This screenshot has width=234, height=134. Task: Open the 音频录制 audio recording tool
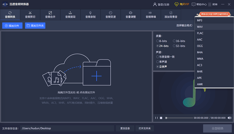point(90,14)
